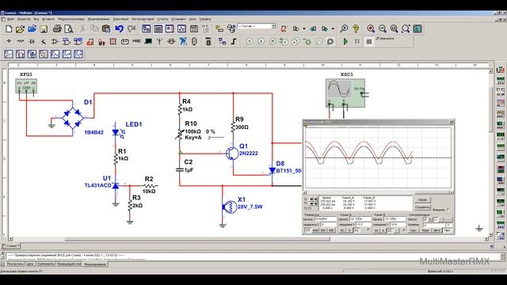The width and height of the screenshot is (507, 285).
Task: Set Channel B coupling to AC
Action: pos(377,230)
